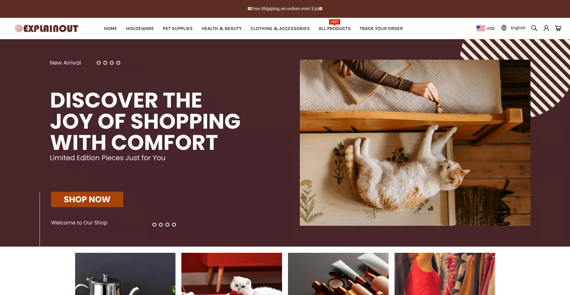Click the Explainout logo
This screenshot has width=570, height=295.
[x=47, y=29]
